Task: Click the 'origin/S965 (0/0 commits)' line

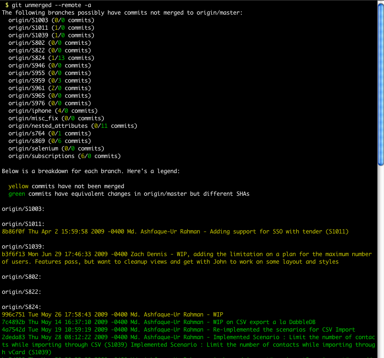Action: click(x=50, y=96)
